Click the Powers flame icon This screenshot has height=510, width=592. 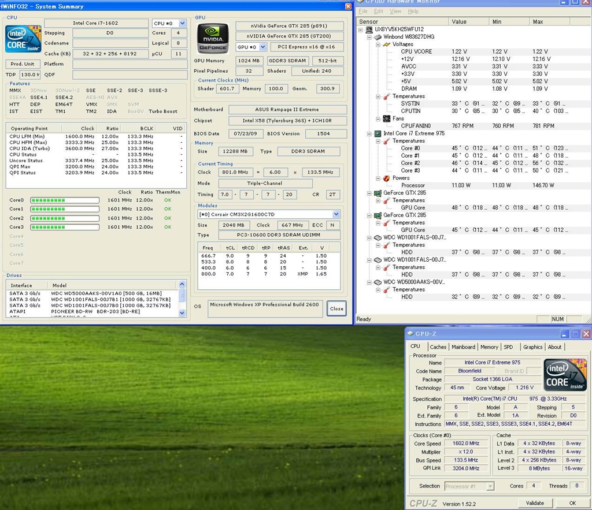click(386, 178)
